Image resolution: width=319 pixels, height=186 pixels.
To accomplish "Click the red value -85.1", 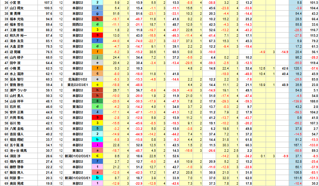I will [x=314, y=173].
